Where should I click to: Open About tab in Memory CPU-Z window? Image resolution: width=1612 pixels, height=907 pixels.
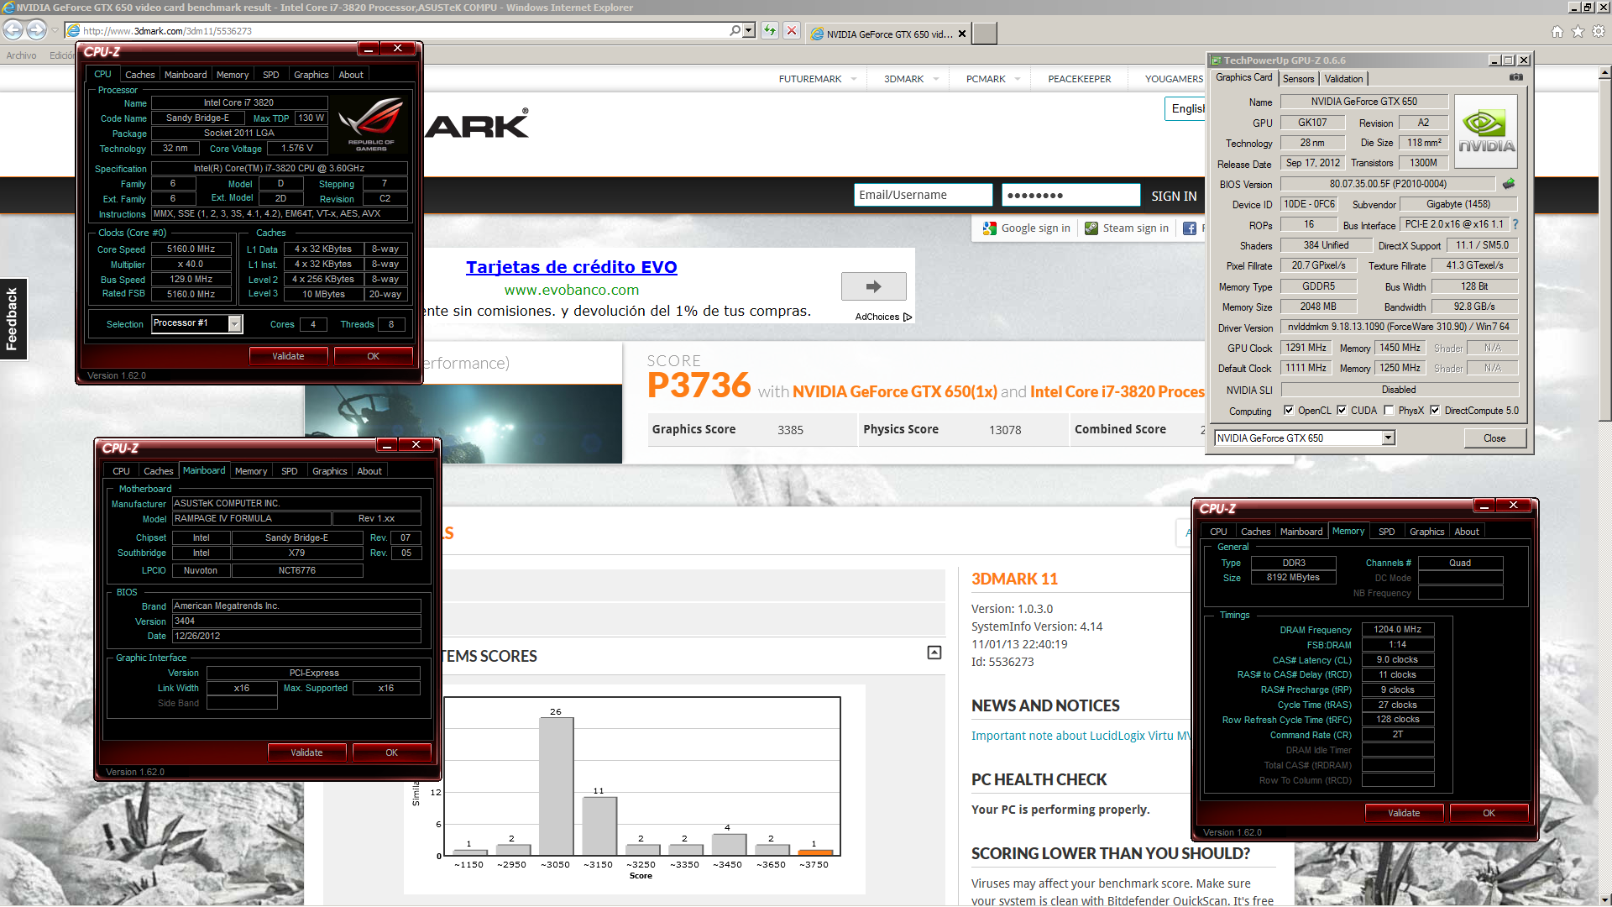[1466, 532]
